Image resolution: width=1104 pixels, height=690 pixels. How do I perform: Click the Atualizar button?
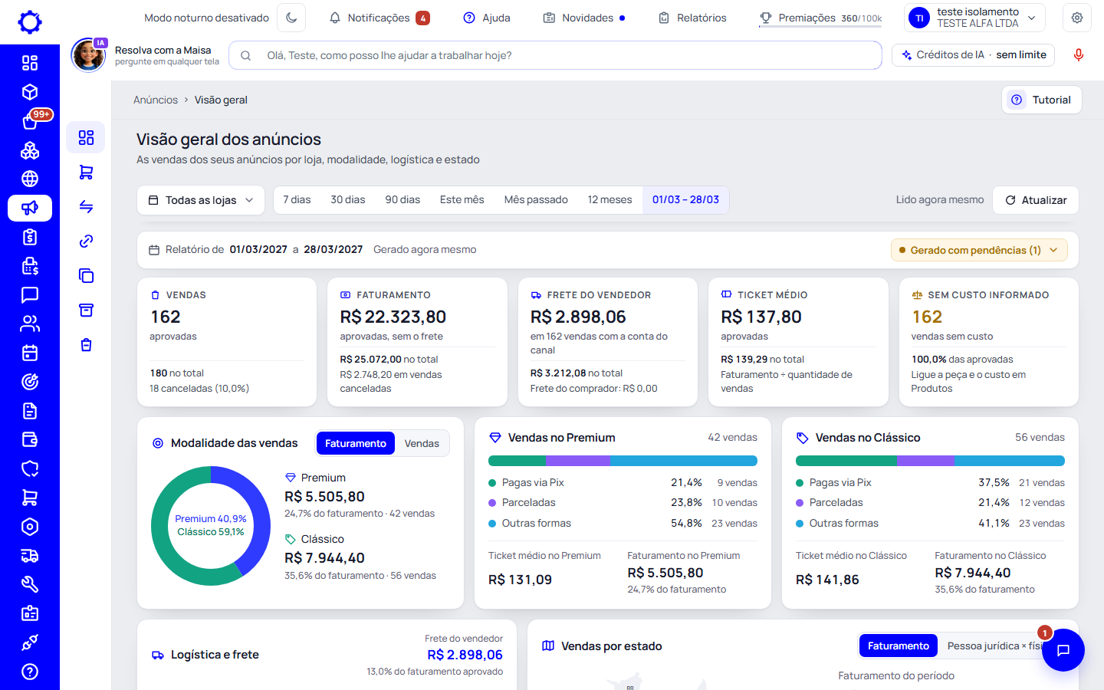coord(1036,200)
